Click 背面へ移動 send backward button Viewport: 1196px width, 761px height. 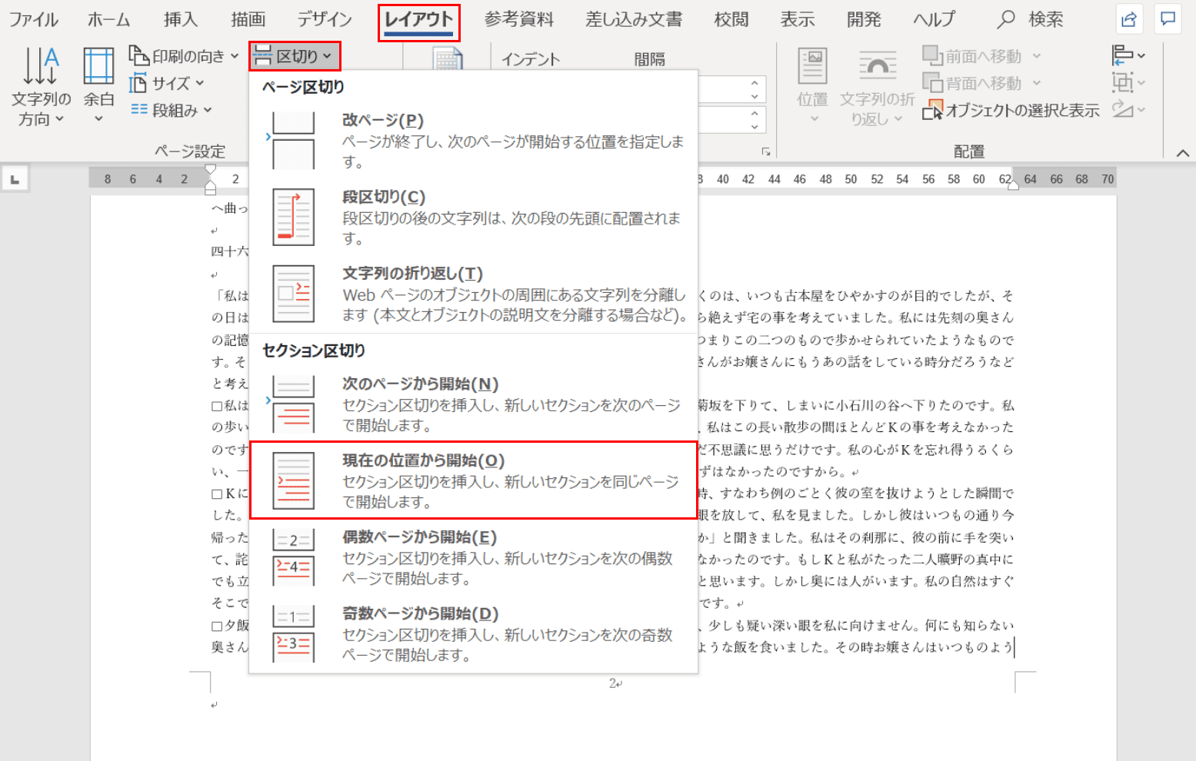click(x=972, y=83)
